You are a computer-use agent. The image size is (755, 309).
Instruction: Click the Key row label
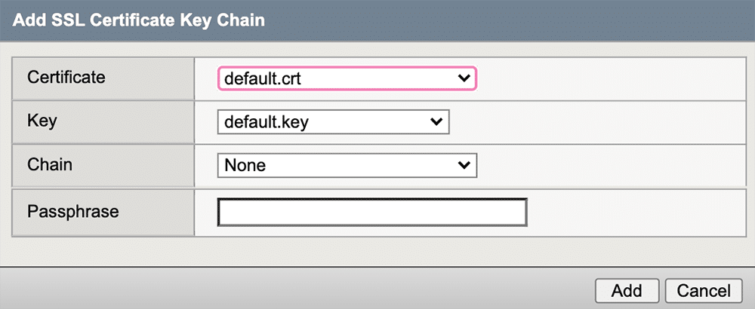[x=42, y=121]
